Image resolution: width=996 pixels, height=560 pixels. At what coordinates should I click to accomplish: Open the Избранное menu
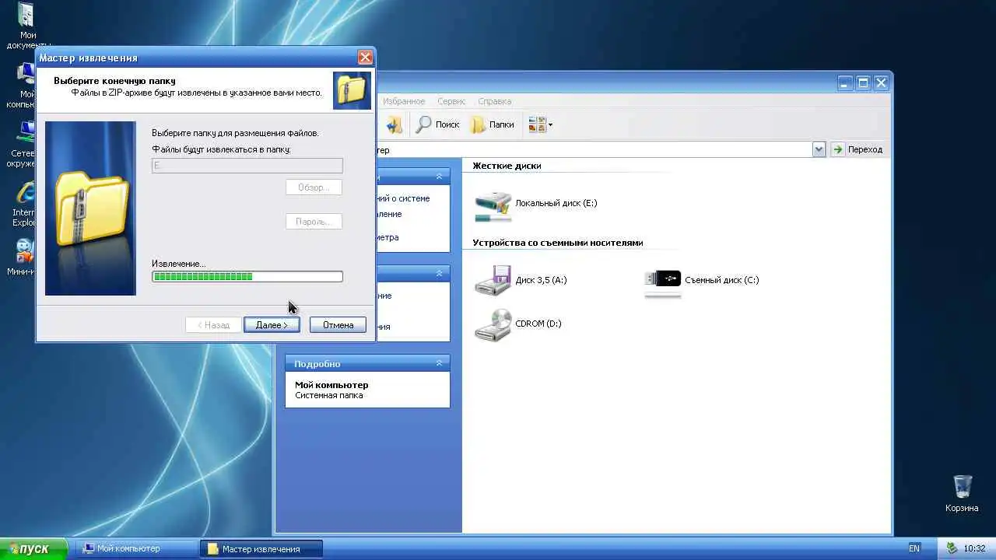[x=404, y=101]
